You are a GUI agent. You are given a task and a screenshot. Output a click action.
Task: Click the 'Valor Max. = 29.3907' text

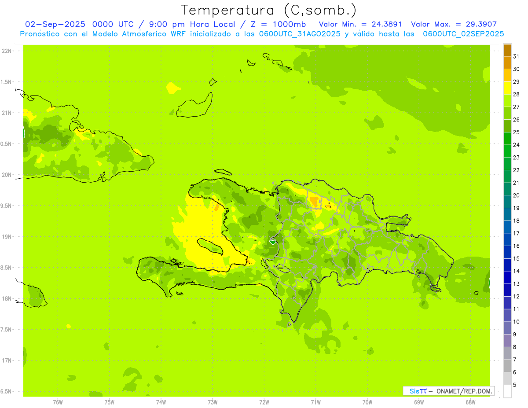[x=454, y=24]
